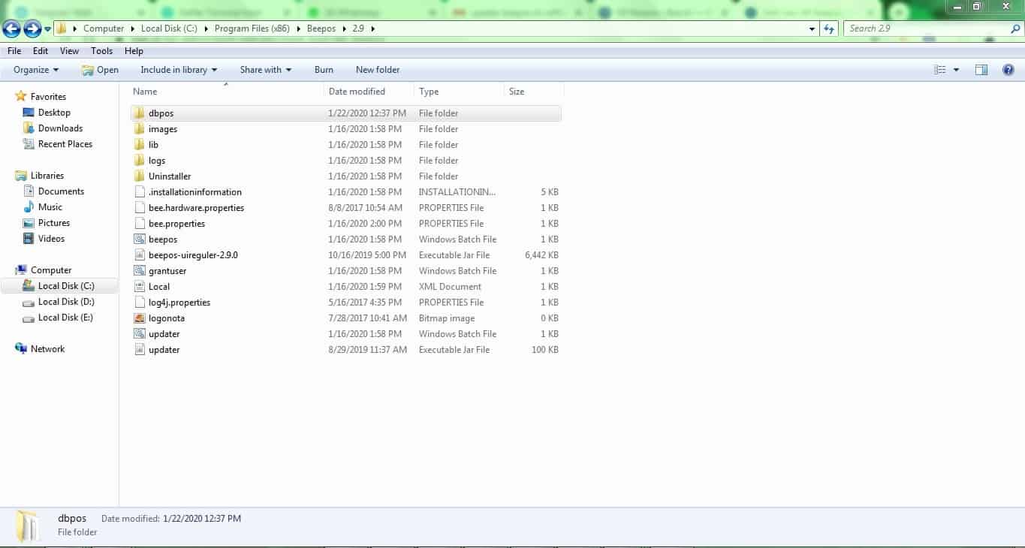Select beepos-uireguler-2.9.0 jar file icon

139,255
